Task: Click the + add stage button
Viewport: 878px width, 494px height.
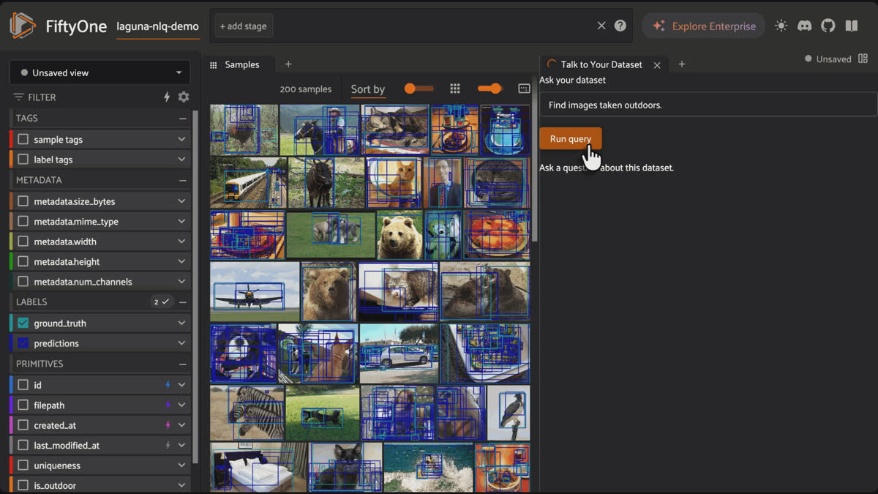Action: (244, 26)
